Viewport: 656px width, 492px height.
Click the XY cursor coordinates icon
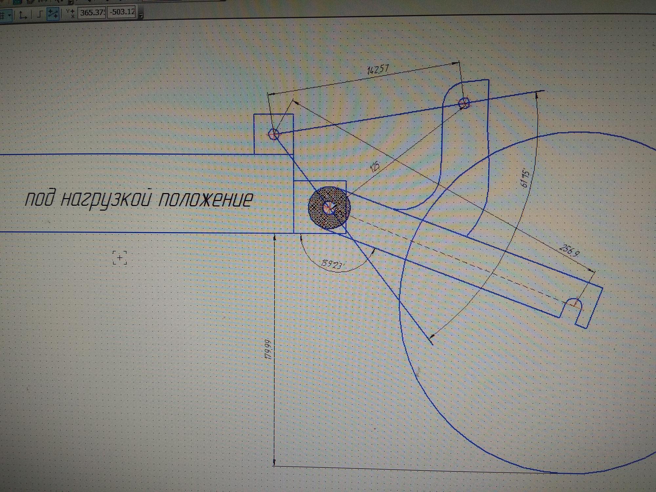(x=70, y=13)
